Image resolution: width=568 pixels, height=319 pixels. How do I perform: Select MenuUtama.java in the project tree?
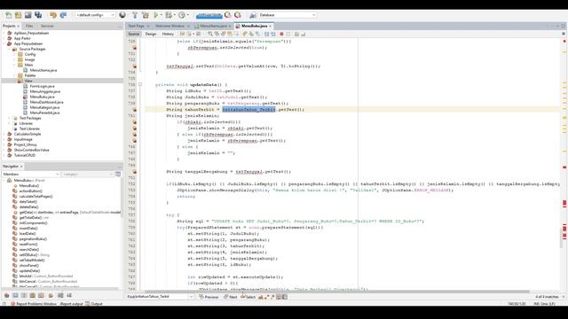pos(43,70)
